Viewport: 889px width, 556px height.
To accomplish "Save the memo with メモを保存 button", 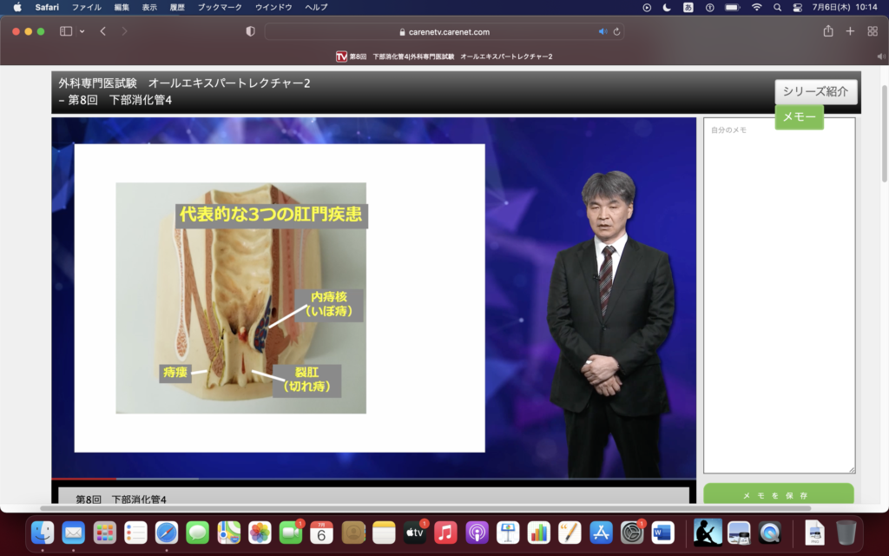I will tap(778, 495).
